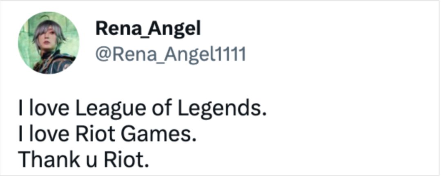Open Rena_Angel's profile picture
The width and height of the screenshot is (441, 178).
click(x=49, y=43)
